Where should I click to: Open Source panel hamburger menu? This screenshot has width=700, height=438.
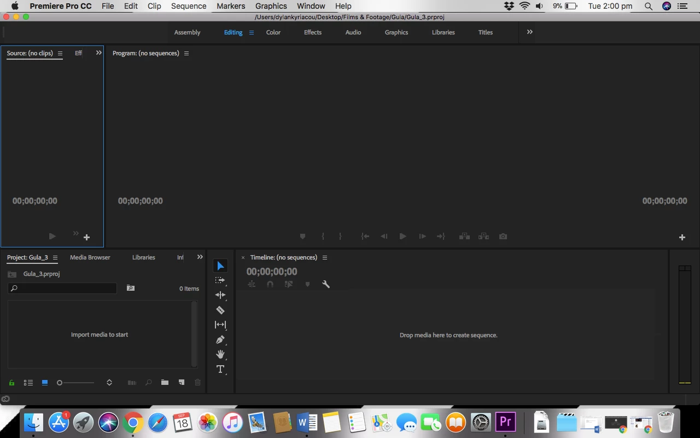click(60, 53)
